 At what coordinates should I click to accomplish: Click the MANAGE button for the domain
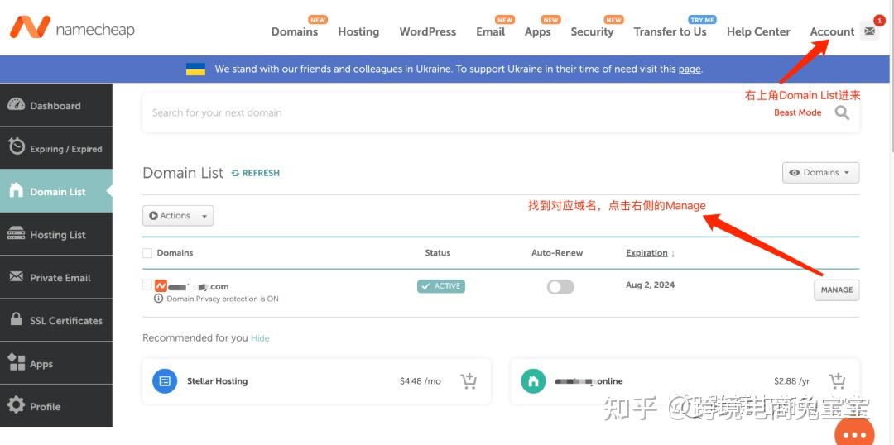(x=836, y=290)
